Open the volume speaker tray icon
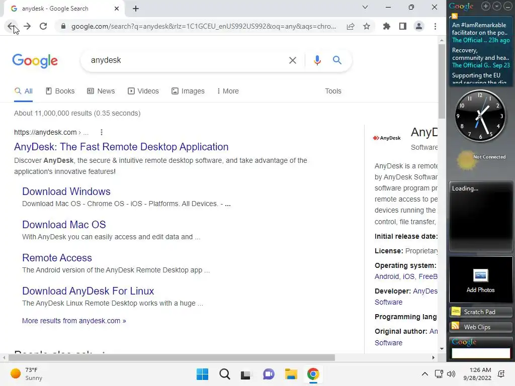The width and height of the screenshot is (515, 386). tap(451, 374)
